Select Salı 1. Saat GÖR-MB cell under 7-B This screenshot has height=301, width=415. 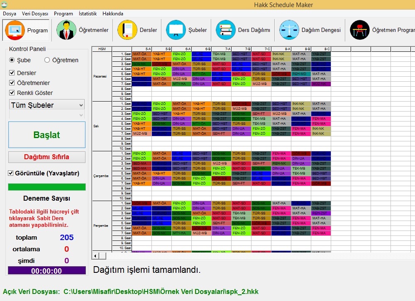[x=242, y=104]
